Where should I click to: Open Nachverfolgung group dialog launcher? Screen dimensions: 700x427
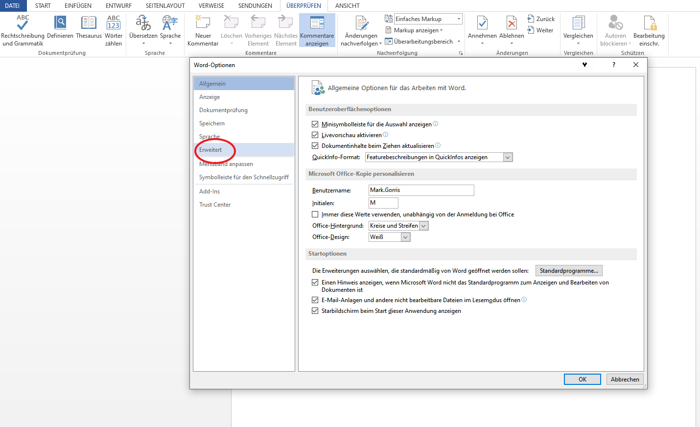461,53
